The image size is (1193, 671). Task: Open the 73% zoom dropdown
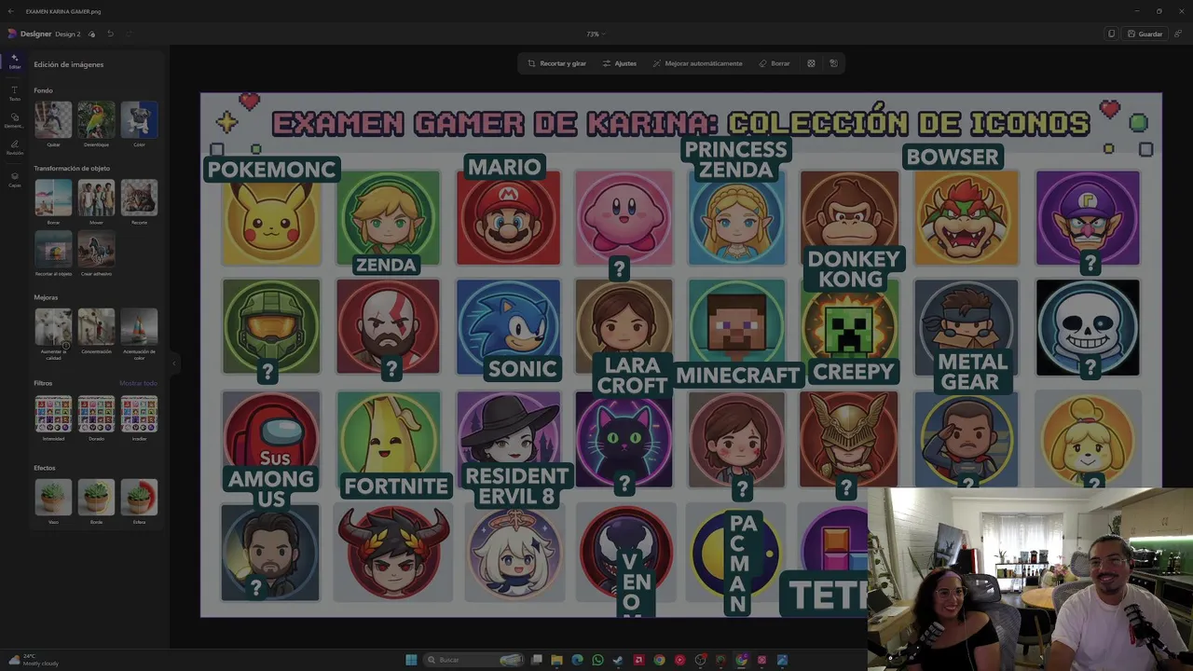[x=596, y=34]
